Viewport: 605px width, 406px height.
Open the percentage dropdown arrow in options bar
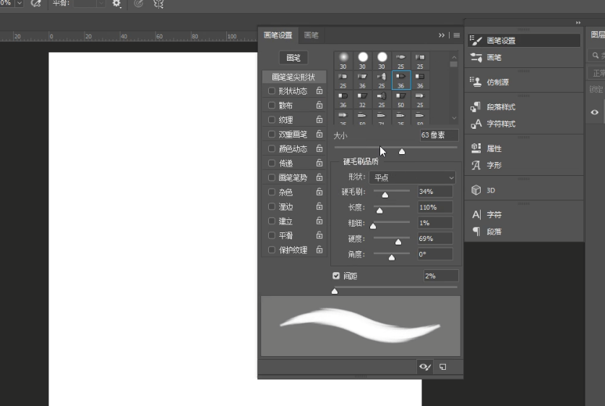click(x=20, y=3)
